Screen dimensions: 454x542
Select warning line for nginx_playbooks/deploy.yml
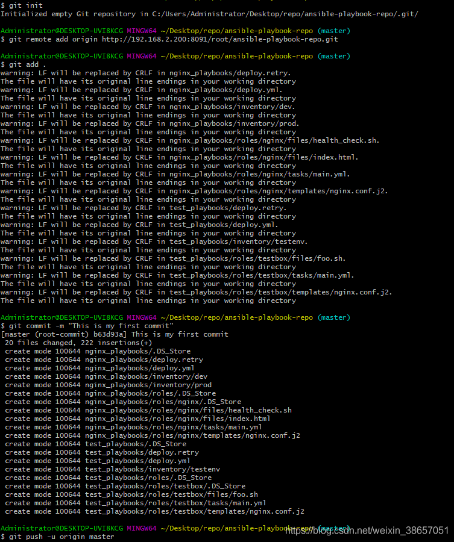(x=142, y=90)
